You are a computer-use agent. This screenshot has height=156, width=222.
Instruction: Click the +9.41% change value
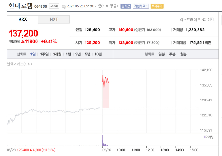(x=49, y=42)
